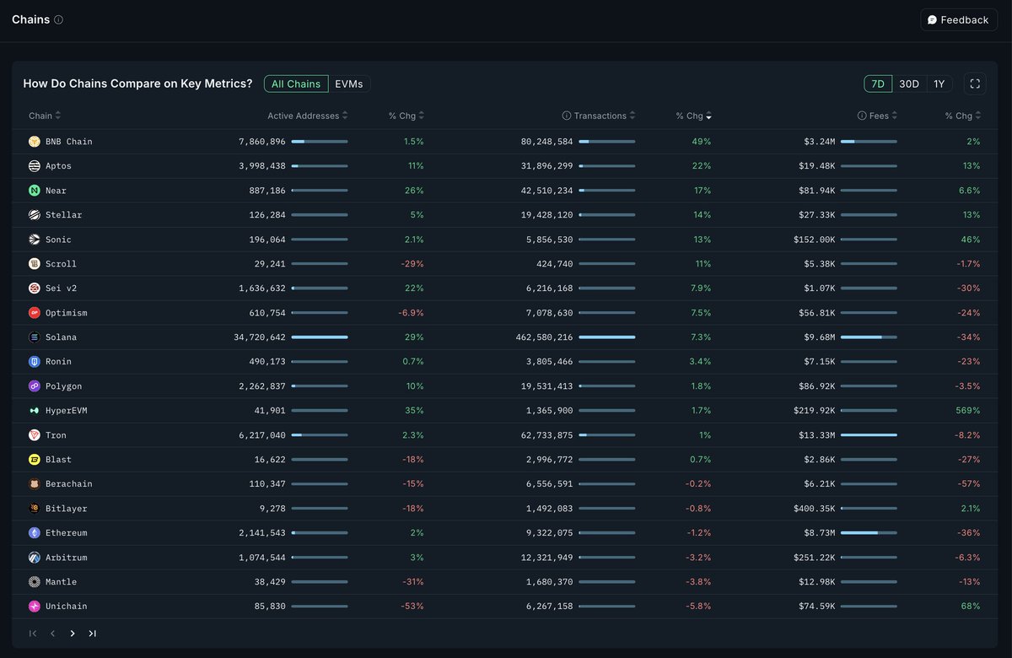Click the HyperEVM logo icon
The width and height of the screenshot is (1012, 658).
[x=35, y=411]
